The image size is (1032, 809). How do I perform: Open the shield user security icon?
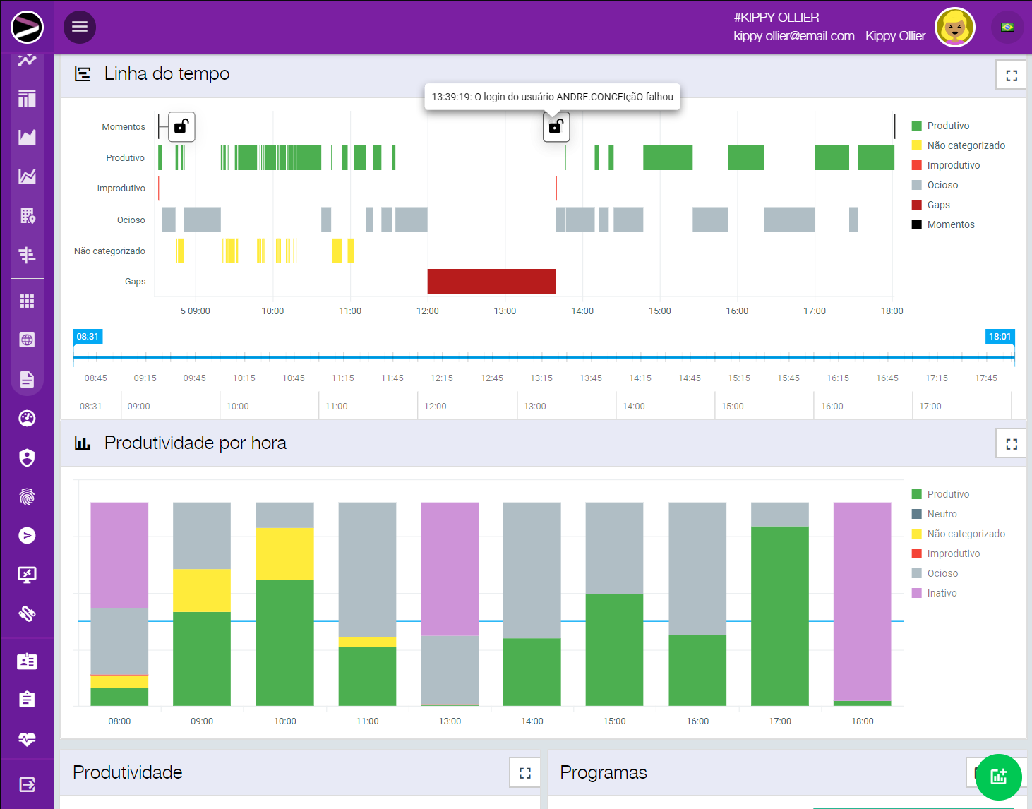[x=27, y=458]
